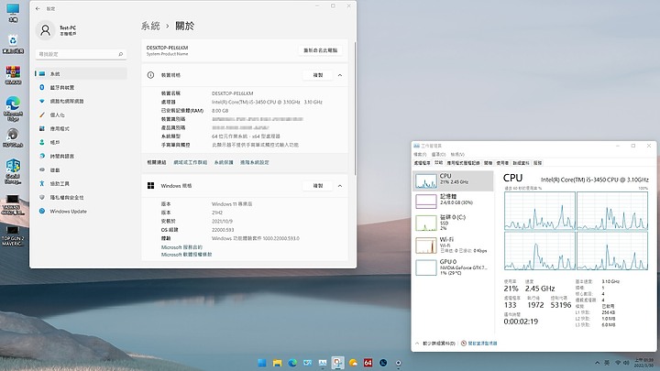Screen dimensions: 660x371
Task: Select Wi-Fi in performance list
Action: [x=454, y=245]
